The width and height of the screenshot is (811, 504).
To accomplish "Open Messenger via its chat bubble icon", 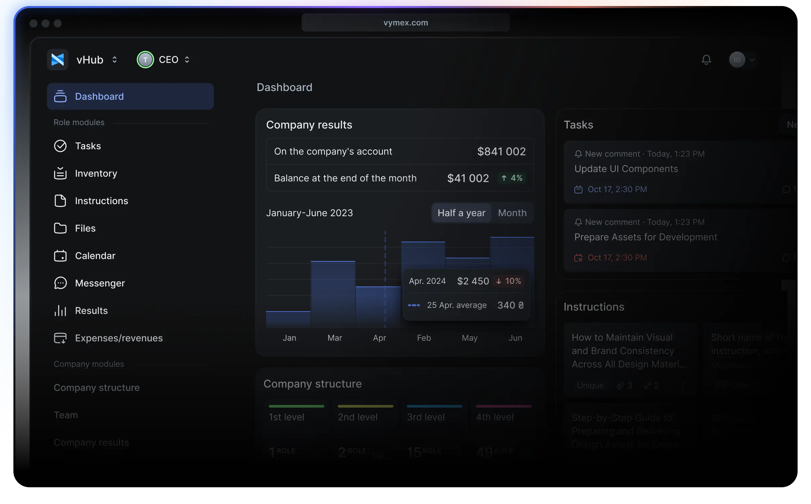I will 60,283.
